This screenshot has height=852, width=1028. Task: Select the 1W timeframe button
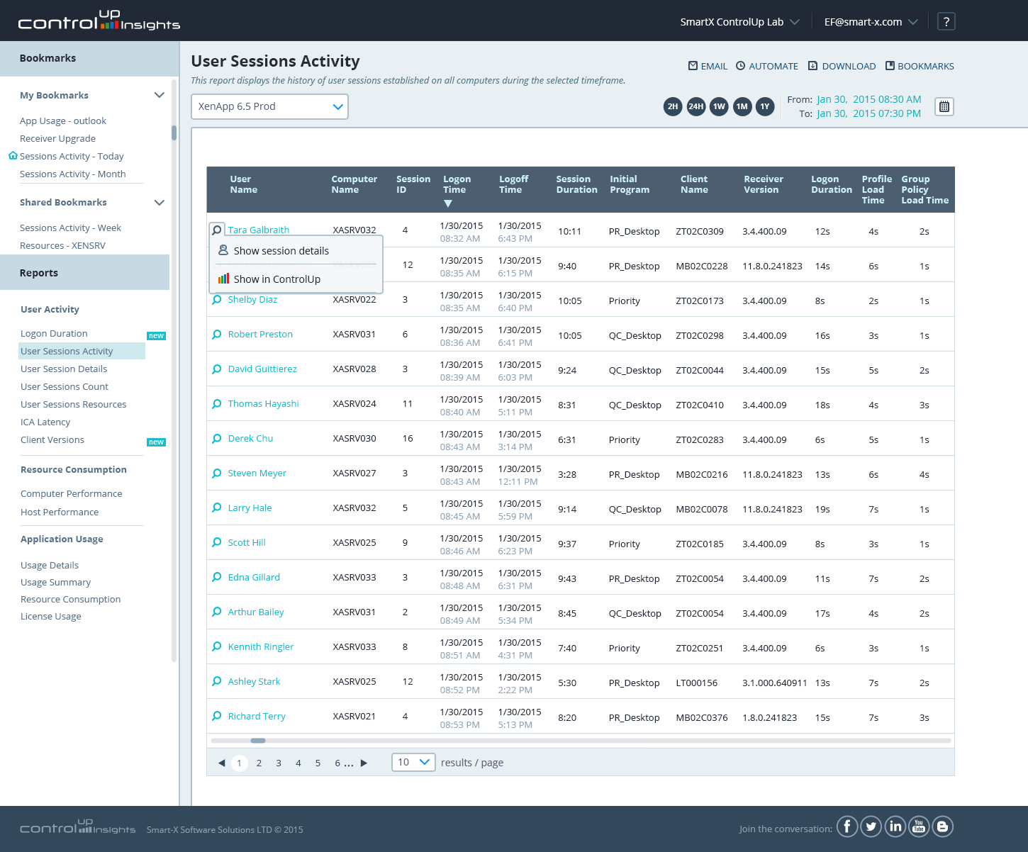tap(719, 106)
